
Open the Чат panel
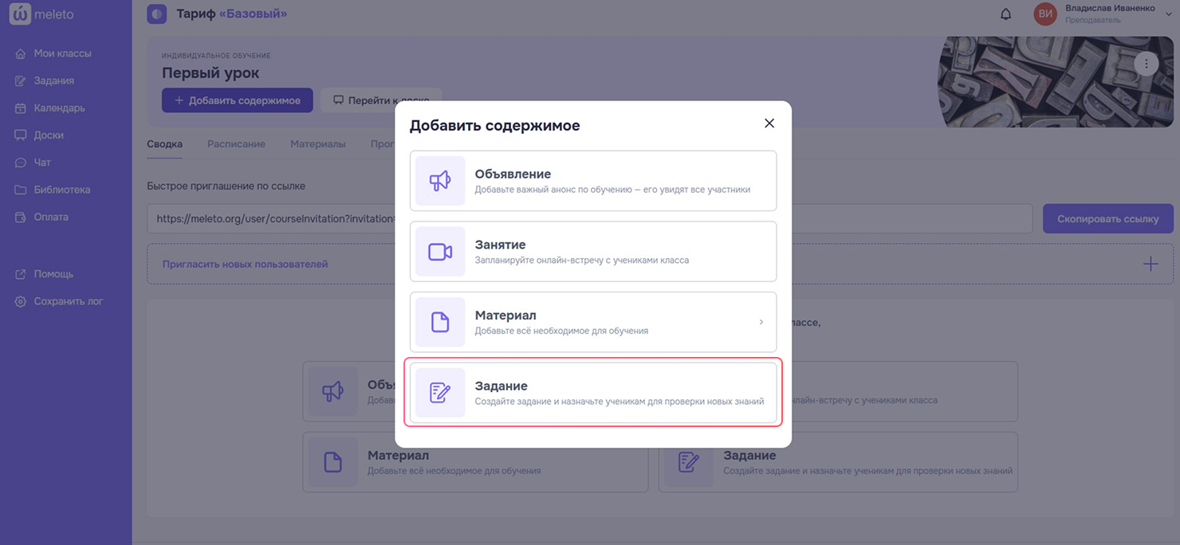coord(19,161)
